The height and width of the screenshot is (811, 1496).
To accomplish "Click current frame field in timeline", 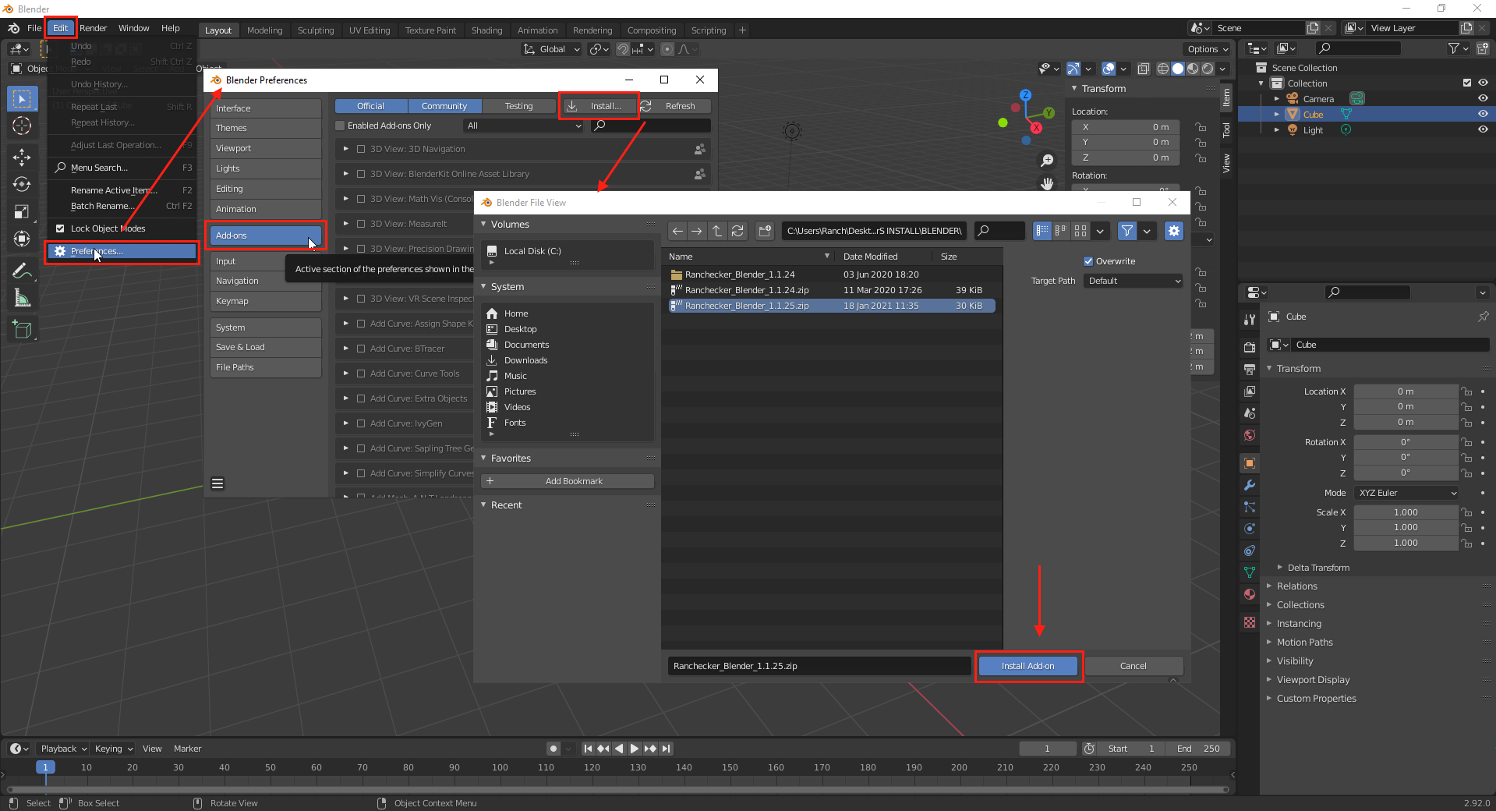I will 1047,749.
